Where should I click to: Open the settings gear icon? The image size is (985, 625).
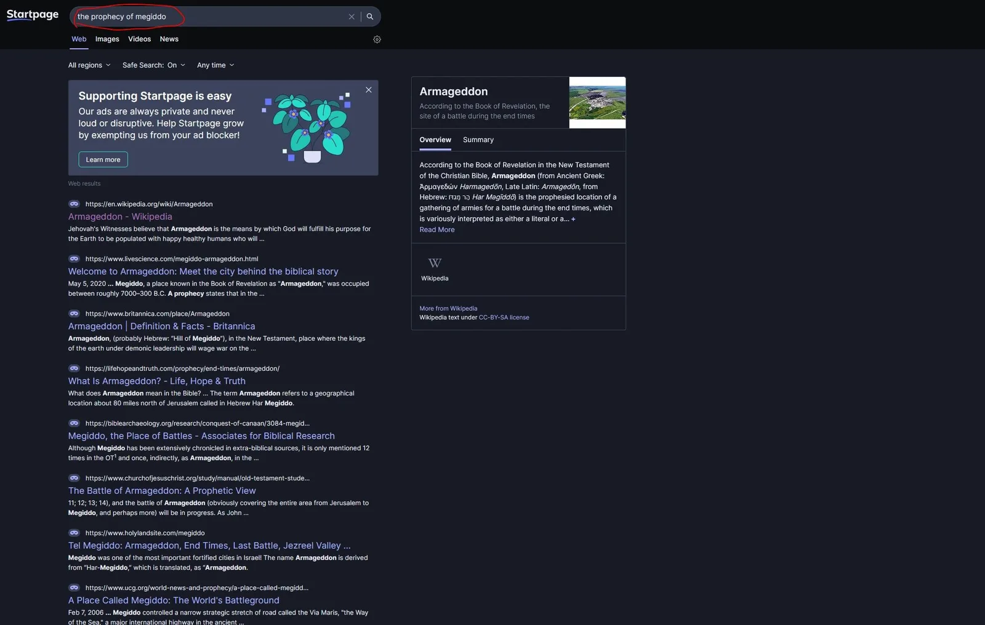[377, 39]
